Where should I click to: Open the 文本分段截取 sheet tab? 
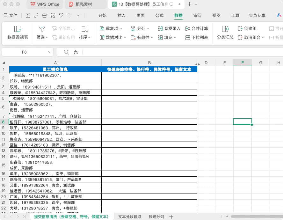[x=130, y=216]
